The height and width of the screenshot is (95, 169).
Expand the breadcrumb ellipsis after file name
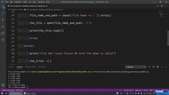tap(64, 10)
